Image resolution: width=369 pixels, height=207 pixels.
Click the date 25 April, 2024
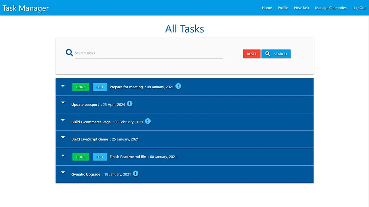tap(114, 105)
